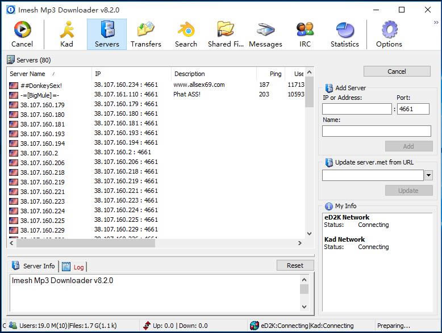Click server info box scroll down arrow
The image size is (442, 333).
click(304, 307)
